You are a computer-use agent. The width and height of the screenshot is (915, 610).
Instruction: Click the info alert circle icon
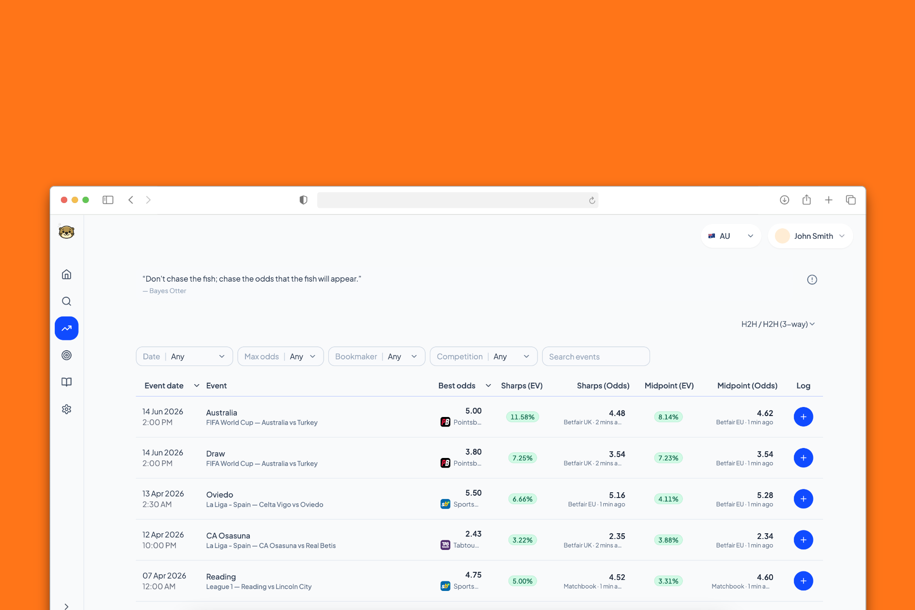pyautogui.click(x=812, y=280)
